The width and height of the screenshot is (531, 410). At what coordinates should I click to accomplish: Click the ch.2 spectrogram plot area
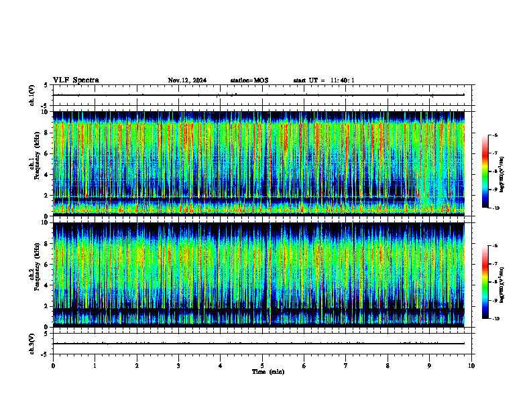[x=259, y=275]
